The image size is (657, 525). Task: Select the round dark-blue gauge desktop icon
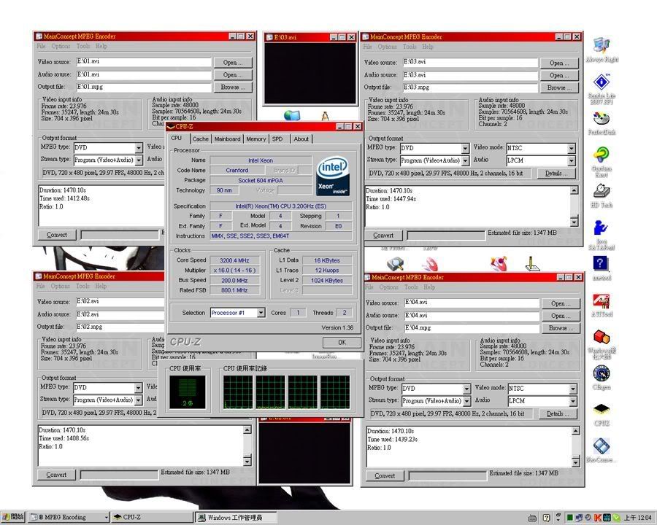click(602, 373)
